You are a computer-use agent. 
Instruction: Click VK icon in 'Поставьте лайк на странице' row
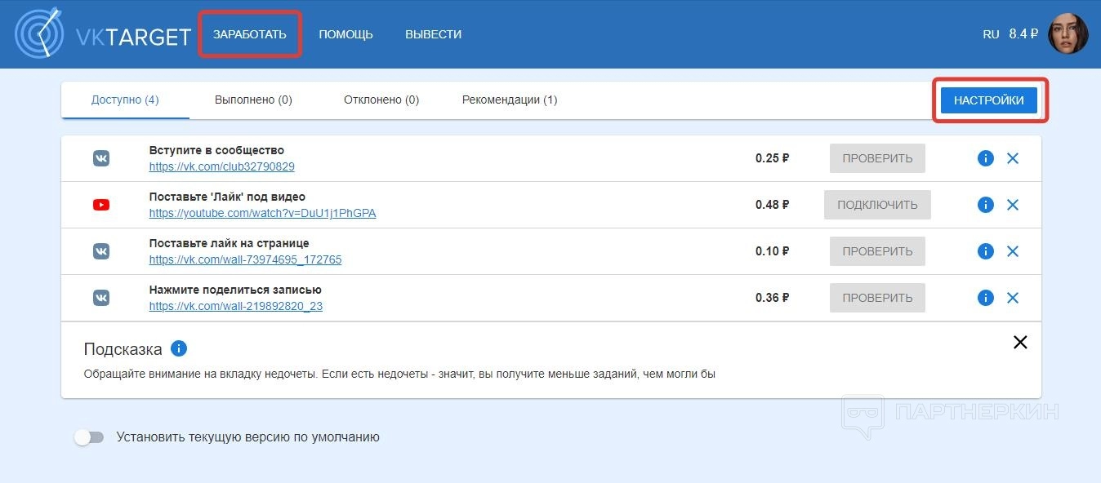point(101,251)
